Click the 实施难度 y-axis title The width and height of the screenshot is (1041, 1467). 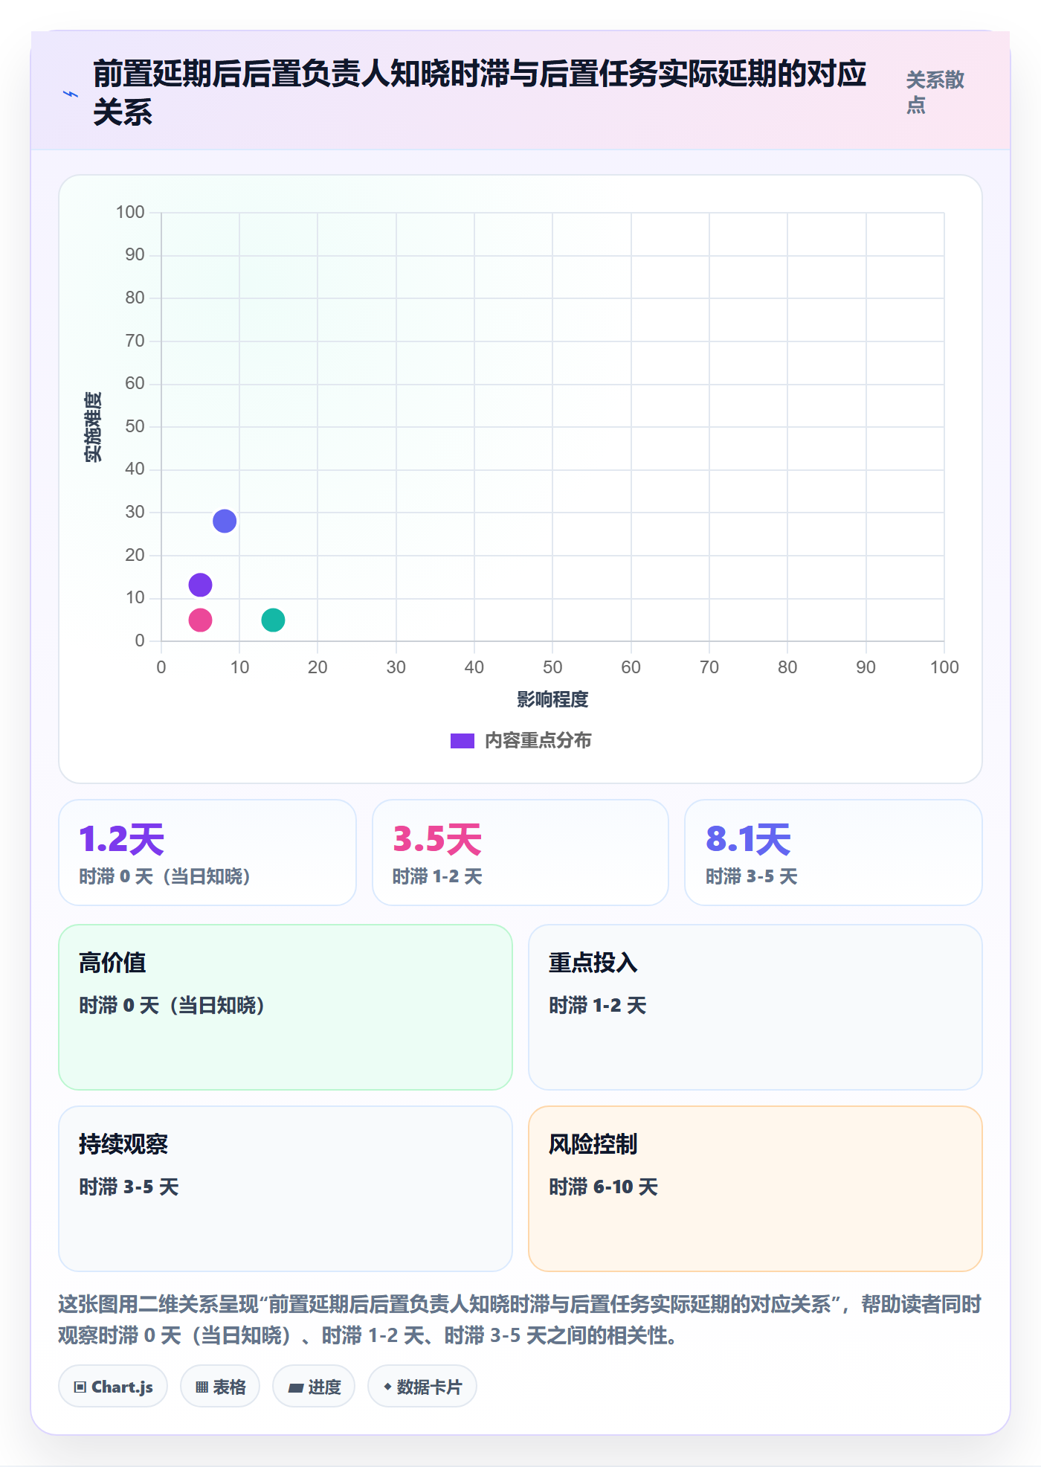[93, 427]
